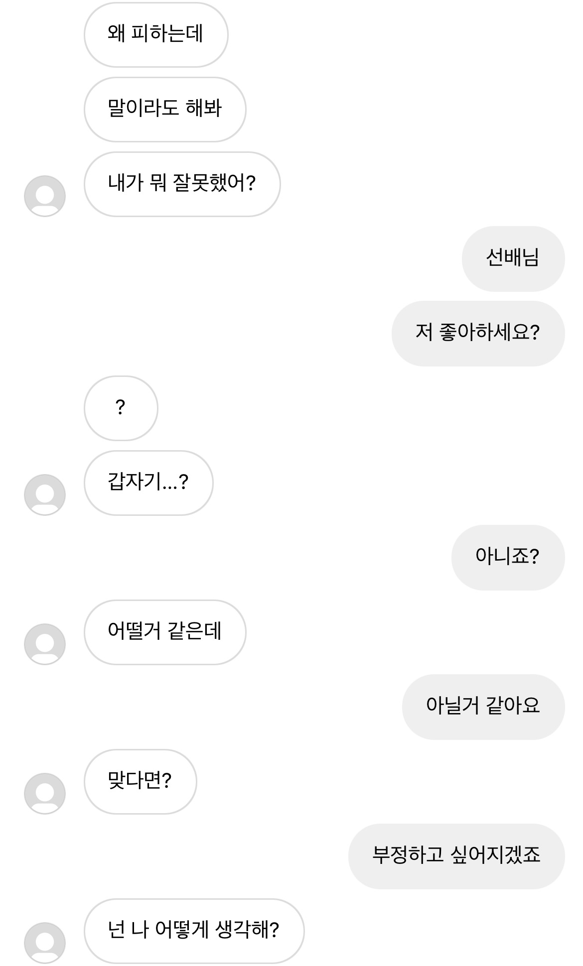The width and height of the screenshot is (583, 966).
Task: Tap the sent message '아니죠?'
Action: 508,557
